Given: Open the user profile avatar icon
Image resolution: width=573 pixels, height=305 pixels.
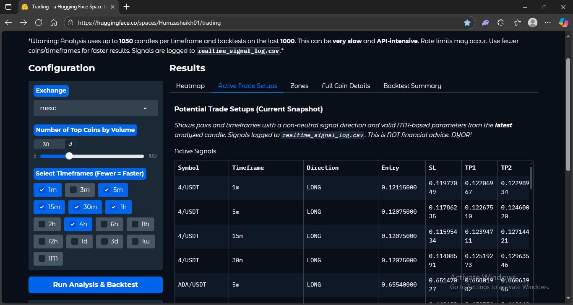Looking at the screenshot, I should (532, 23).
